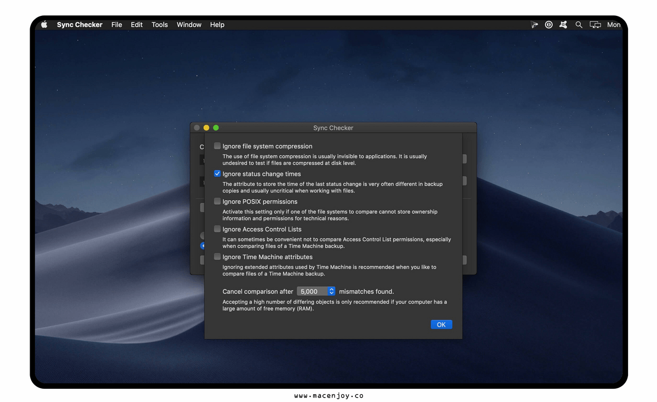657x402 pixels.
Task: Click the 1Password menu bar icon
Action: click(x=549, y=25)
